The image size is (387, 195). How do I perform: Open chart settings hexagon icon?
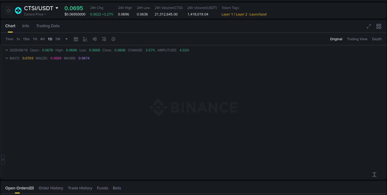click(x=113, y=39)
